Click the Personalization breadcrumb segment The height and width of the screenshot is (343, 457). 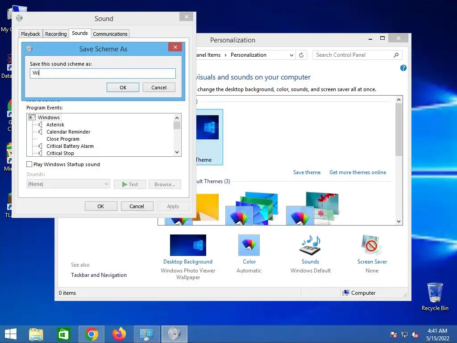pos(248,55)
